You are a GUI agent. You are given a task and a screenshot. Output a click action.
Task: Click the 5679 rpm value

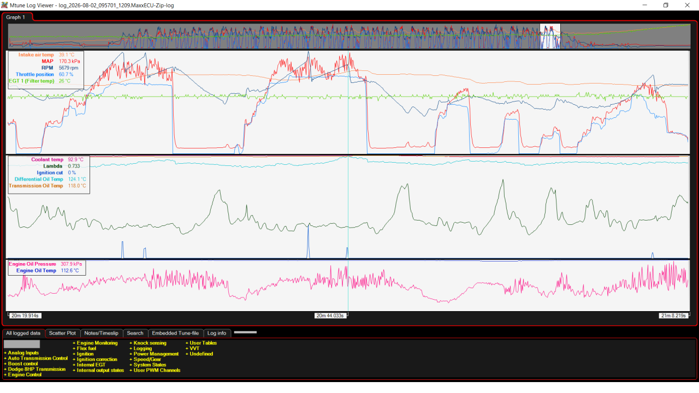[x=68, y=68]
